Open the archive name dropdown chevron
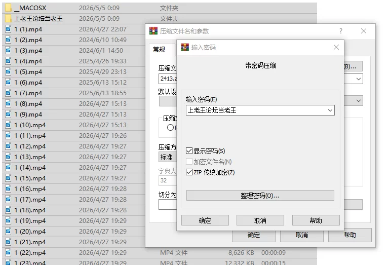 pos(359,79)
